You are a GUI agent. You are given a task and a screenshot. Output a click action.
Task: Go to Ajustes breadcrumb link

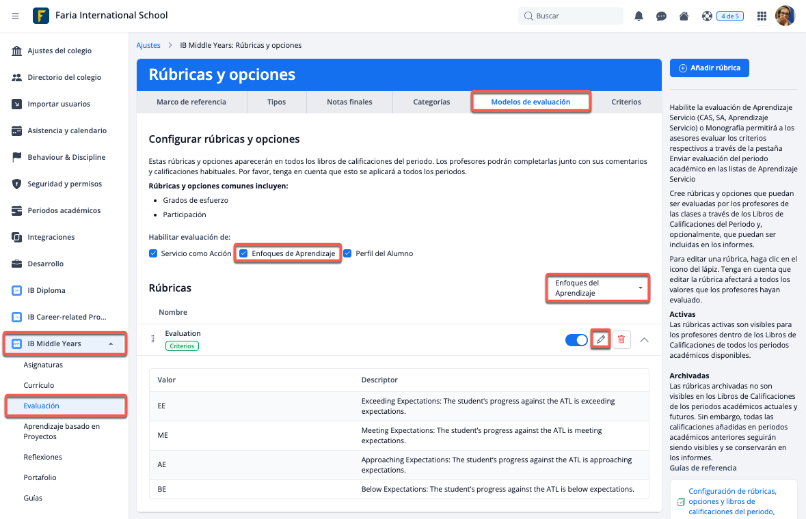pyautogui.click(x=148, y=45)
